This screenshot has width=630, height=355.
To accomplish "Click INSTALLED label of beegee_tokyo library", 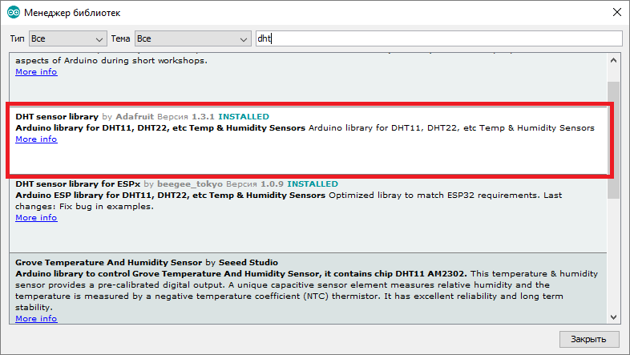I will [312, 184].
